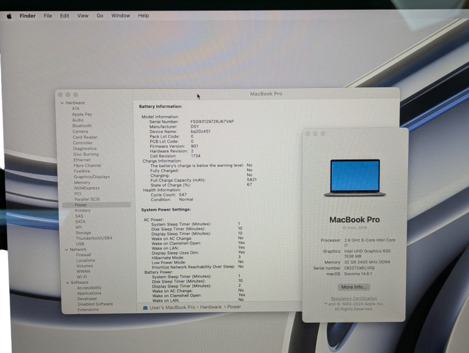Select Fibre Channel in the sidebar
Image resolution: width=469 pixels, height=353 pixels.
coord(87,165)
